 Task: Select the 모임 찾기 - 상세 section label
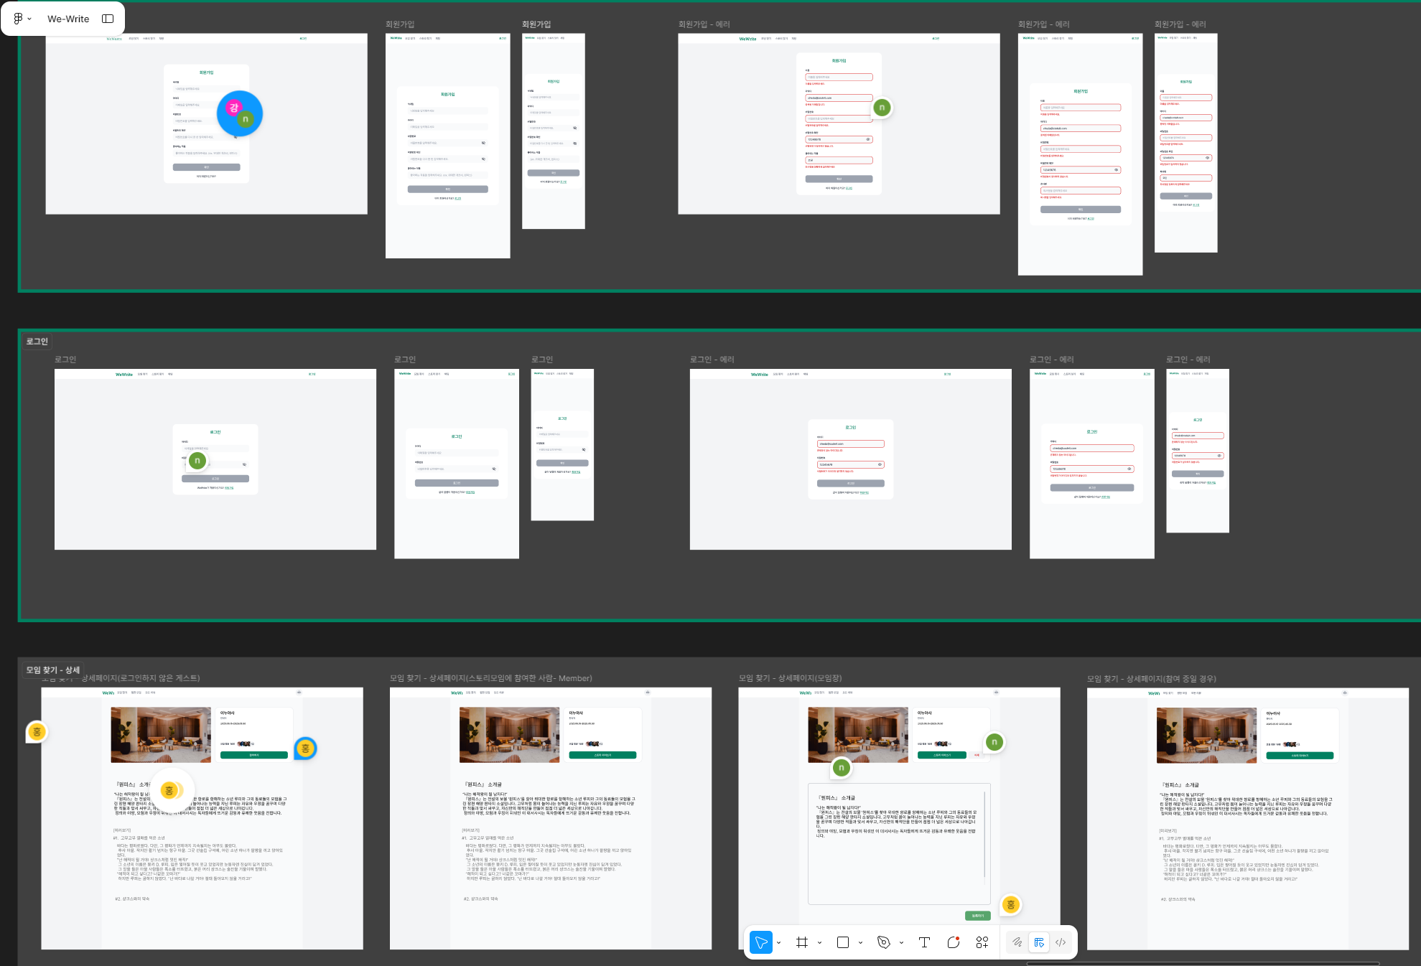point(52,670)
